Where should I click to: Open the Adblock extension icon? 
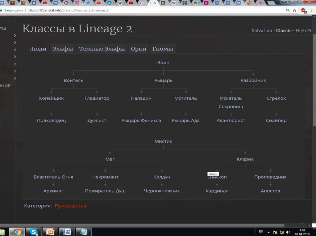click(303, 10)
